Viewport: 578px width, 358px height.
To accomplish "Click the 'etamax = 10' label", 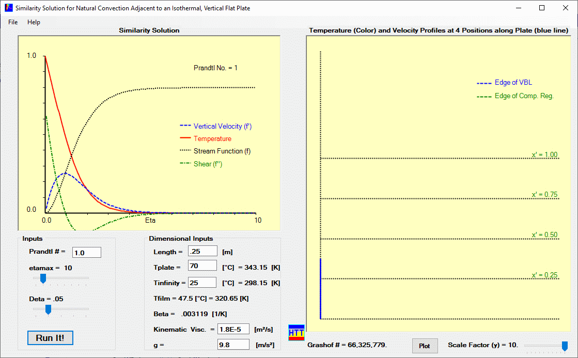I will (51, 268).
